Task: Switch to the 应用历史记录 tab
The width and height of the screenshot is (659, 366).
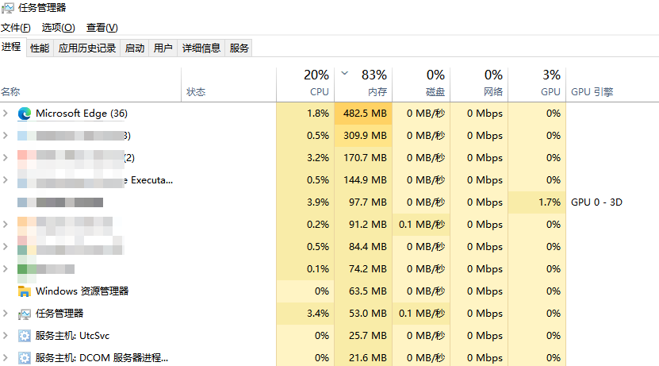Action: pos(87,48)
